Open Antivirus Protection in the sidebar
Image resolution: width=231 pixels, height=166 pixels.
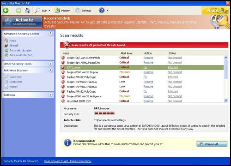coord(21,55)
